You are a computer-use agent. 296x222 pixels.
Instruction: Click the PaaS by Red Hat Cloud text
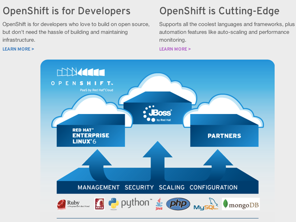click(x=97, y=90)
